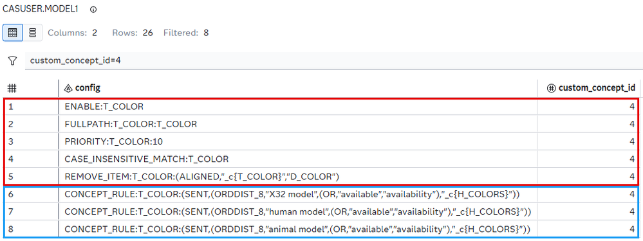Viewport: 643px width, 241px height.
Task: Select the CONCEPT_RULE with "animal model"
Action: (x=298, y=229)
